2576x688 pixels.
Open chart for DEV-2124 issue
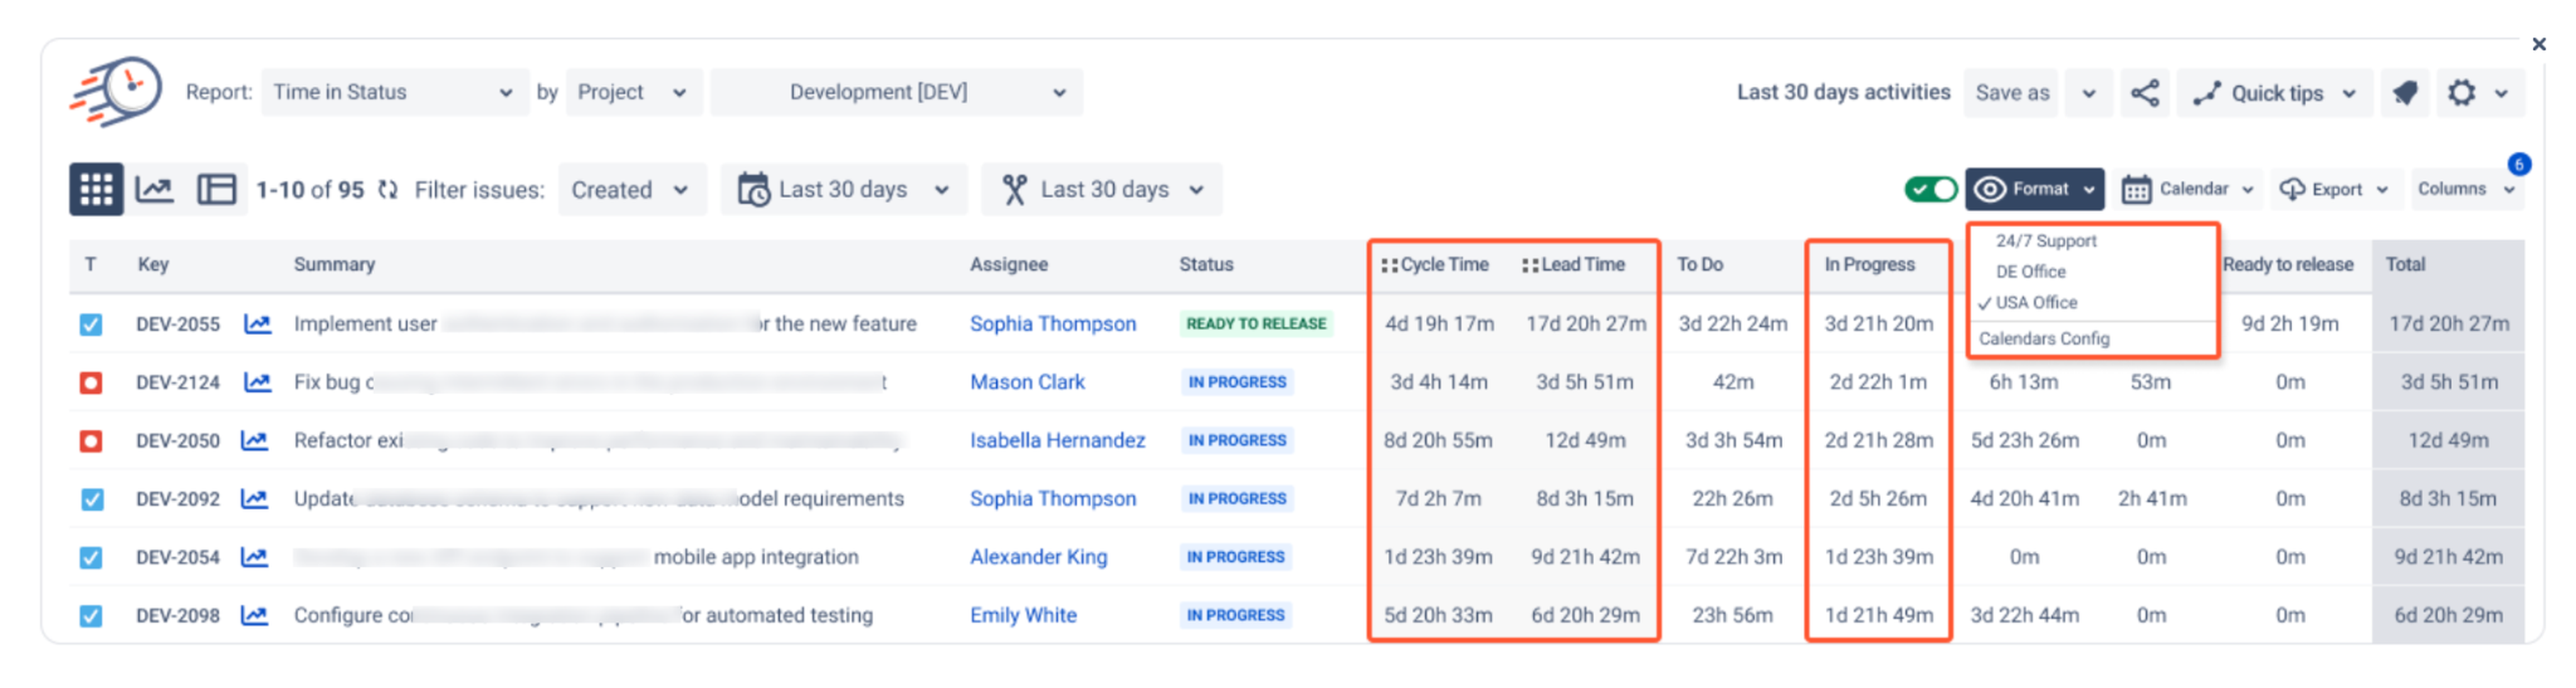257,382
